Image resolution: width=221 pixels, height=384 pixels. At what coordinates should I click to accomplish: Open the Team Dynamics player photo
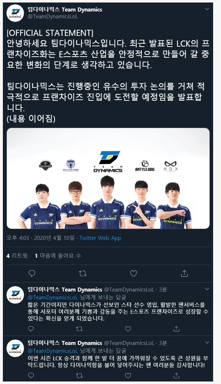[108, 178]
